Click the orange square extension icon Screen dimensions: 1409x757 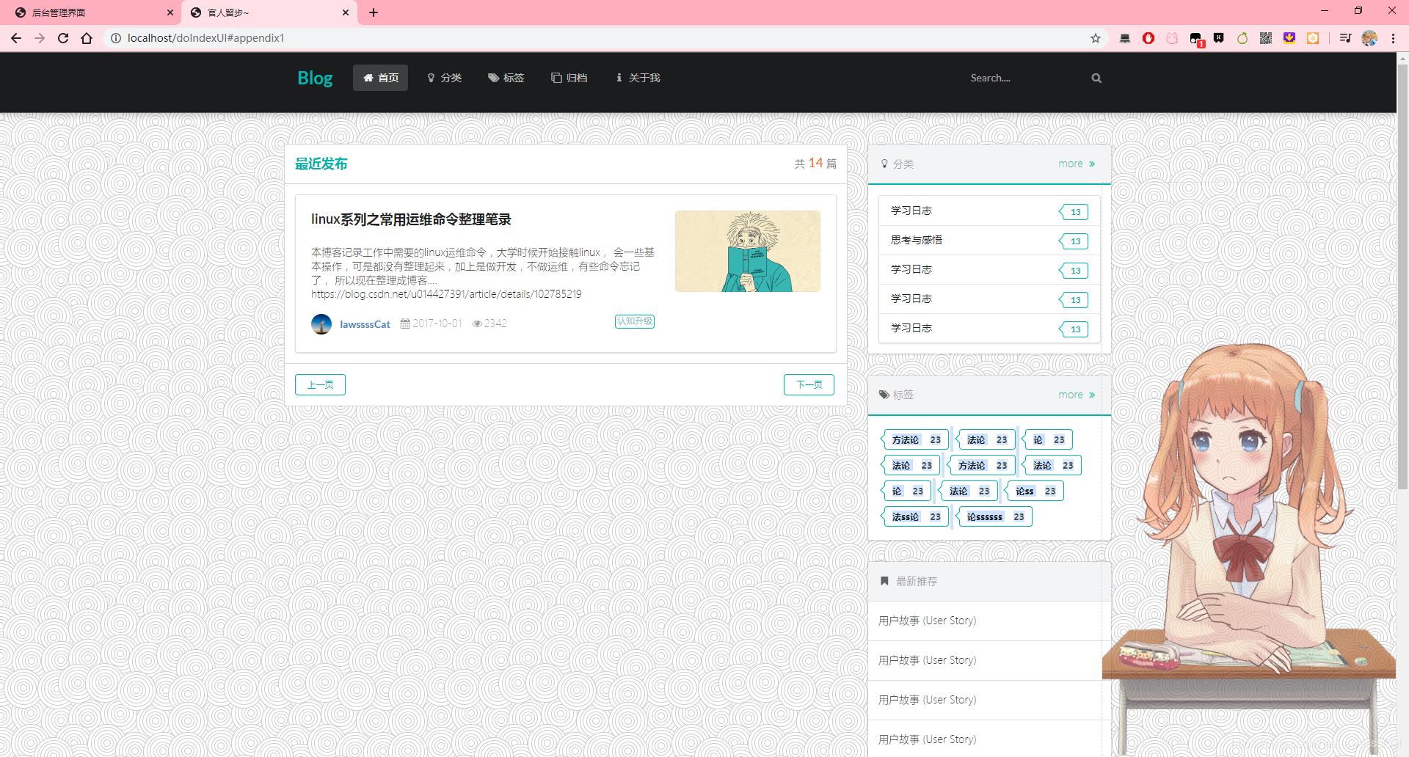[1313, 38]
